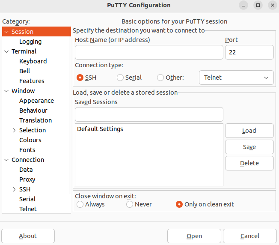
Task: Select Keyboard in the category tree
Action: [33, 61]
